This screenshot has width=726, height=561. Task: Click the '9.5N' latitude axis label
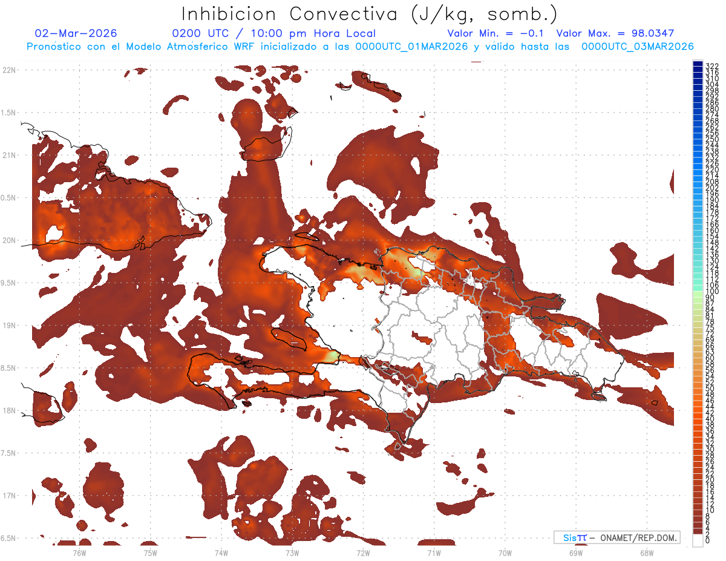8,283
